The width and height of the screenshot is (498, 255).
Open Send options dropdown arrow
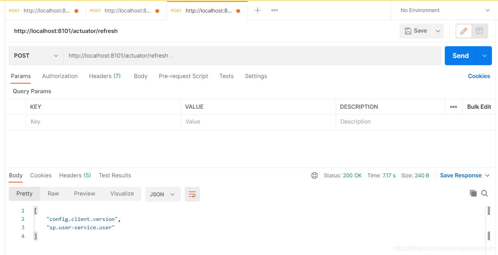[x=484, y=56]
